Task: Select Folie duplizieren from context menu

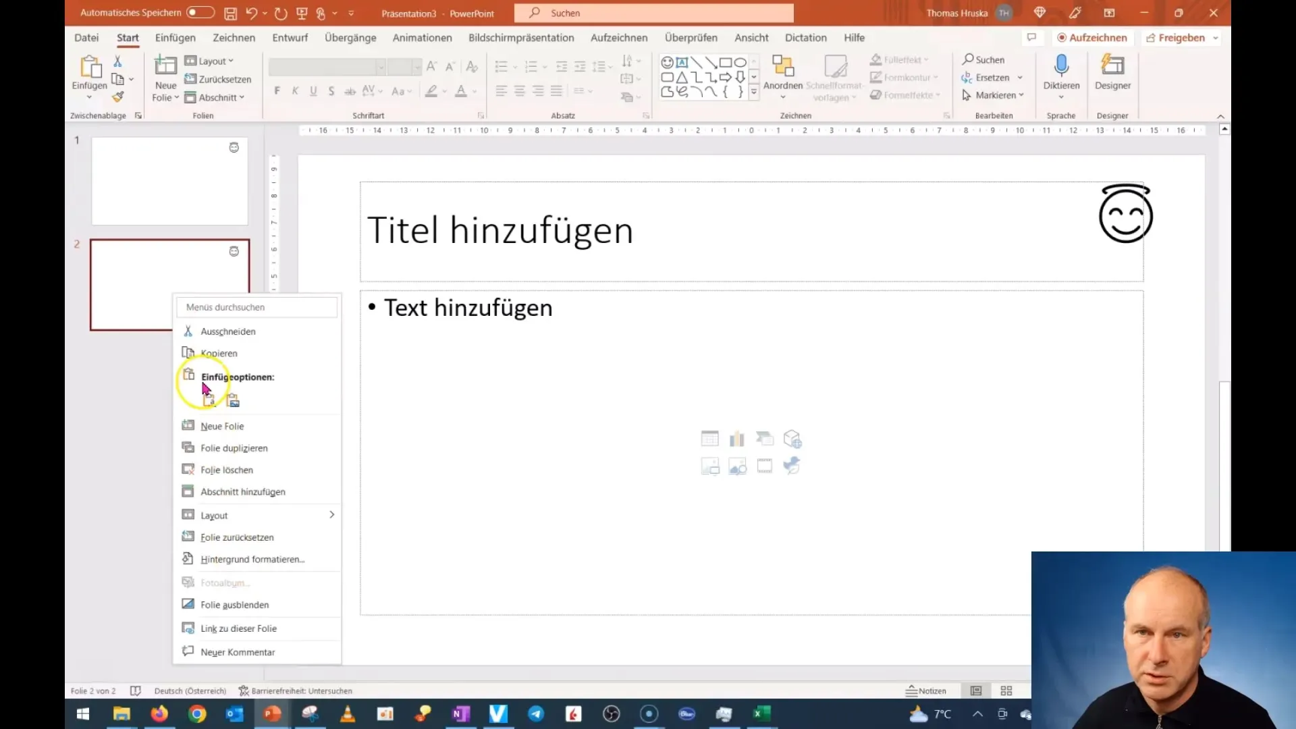Action: coord(233,448)
